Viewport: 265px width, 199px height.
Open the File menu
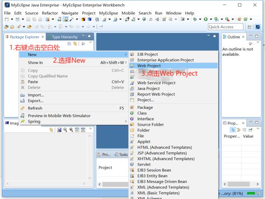[x=7, y=13]
